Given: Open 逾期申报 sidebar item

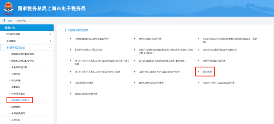Looking at the screenshot, I should [x=16, y=87].
